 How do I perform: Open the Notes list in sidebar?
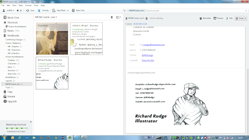11,31
